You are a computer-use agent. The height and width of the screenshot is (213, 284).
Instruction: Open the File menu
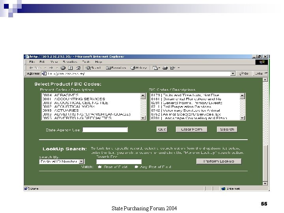[32, 62]
